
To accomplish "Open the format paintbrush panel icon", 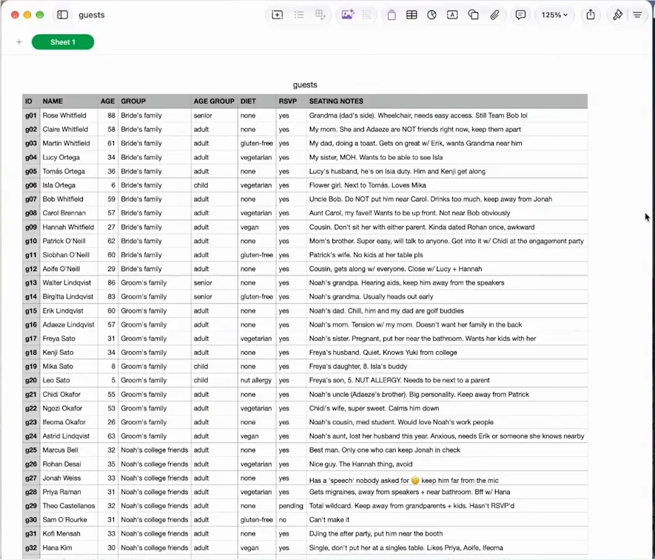I will click(x=617, y=15).
